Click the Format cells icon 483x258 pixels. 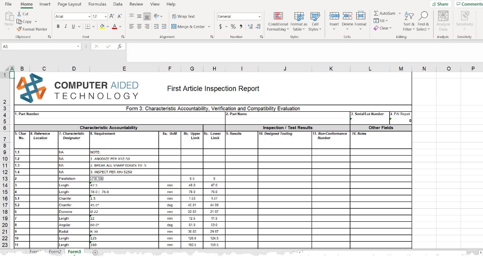pos(361,16)
